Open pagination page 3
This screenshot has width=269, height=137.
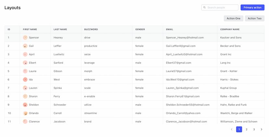[x=254, y=129]
